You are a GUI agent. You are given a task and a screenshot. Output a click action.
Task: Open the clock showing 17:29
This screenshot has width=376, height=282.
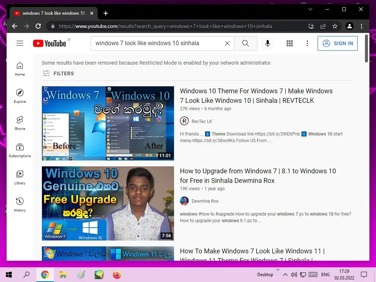point(344,275)
